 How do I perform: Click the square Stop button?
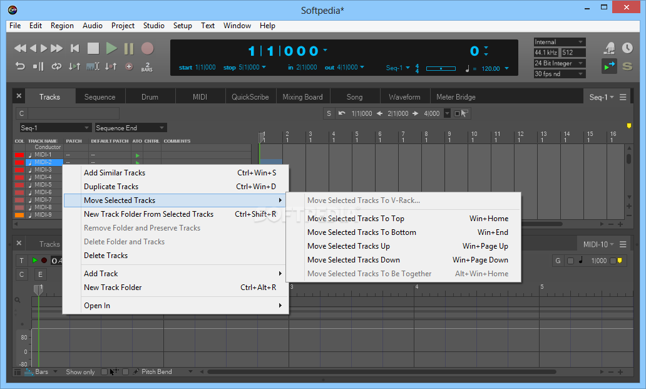click(93, 49)
